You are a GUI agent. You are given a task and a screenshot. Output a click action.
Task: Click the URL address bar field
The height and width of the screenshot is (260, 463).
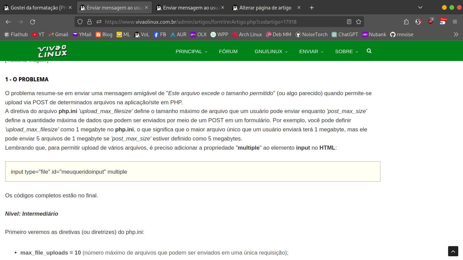pos(217,22)
